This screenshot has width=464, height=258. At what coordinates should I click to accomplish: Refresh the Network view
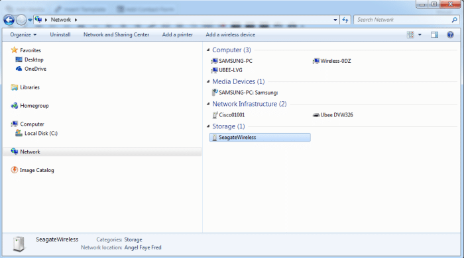click(x=345, y=20)
